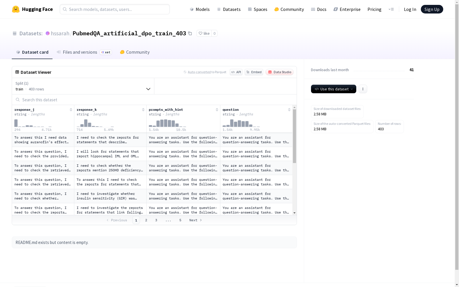
Task: Click the cell mentioning hippocampal IML
Action: (x=110, y=154)
